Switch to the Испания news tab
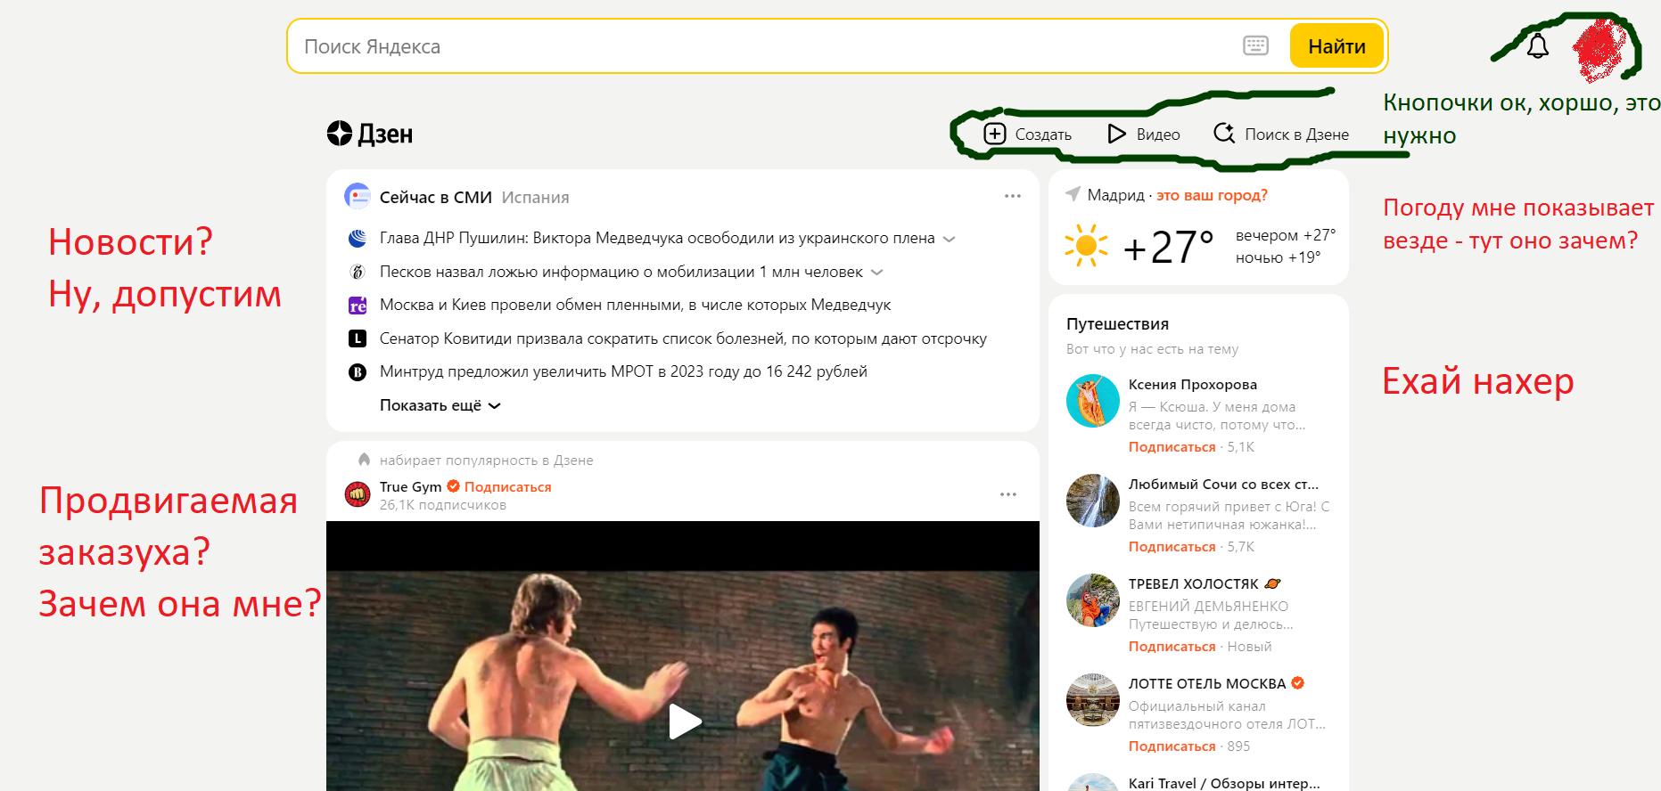The width and height of the screenshot is (1661, 791). point(535,197)
